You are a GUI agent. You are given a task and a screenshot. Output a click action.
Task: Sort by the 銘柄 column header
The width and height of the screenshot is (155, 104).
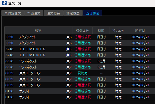(x=38, y=30)
